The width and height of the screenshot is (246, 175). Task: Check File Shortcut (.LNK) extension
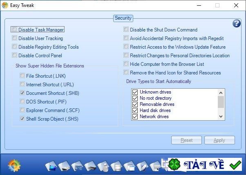22,76
